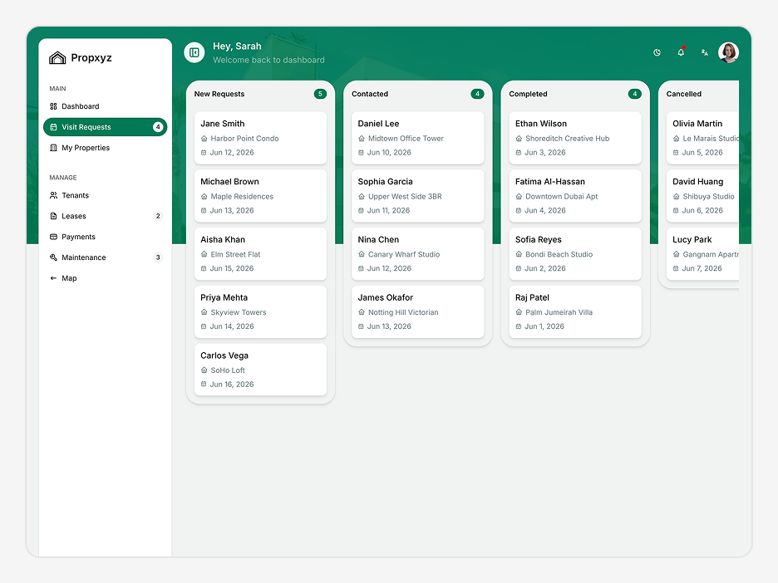Click the Completed column count badge
Image resolution: width=778 pixels, height=583 pixels.
click(634, 94)
